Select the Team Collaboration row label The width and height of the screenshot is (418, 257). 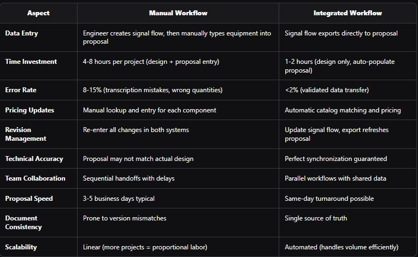pyautogui.click(x=35, y=178)
